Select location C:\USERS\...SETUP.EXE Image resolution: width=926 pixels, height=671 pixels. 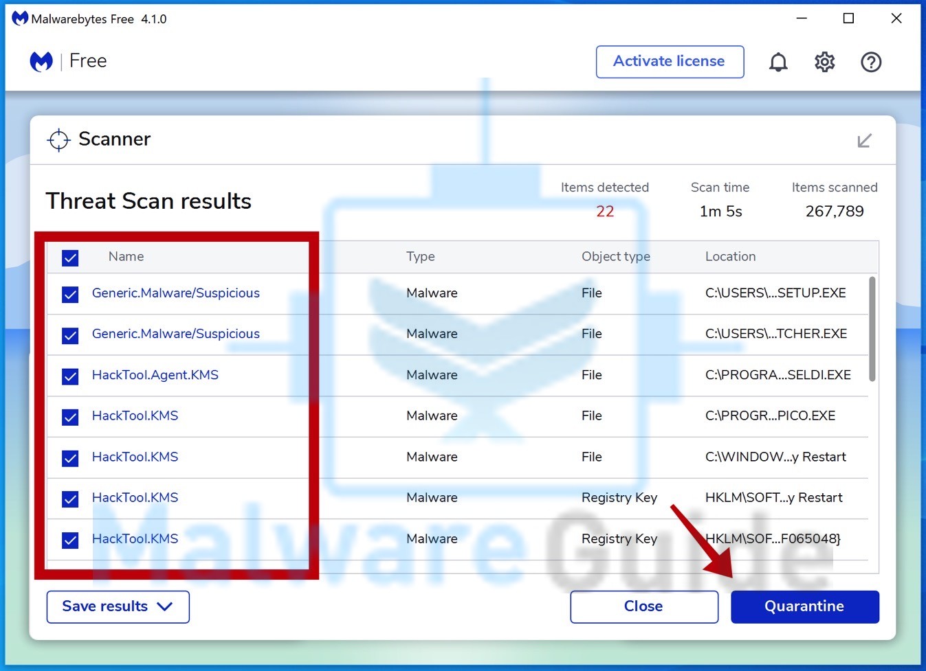pos(775,293)
